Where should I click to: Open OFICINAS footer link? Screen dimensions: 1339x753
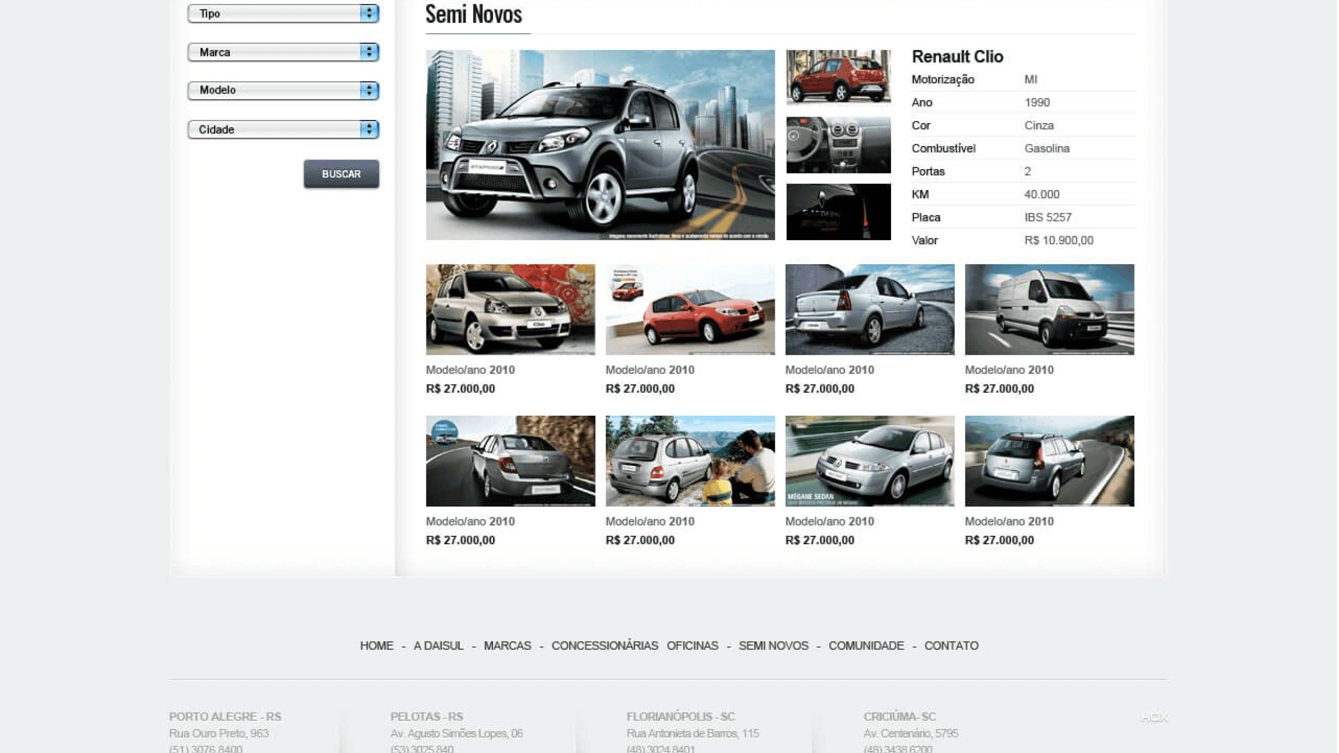[693, 646]
